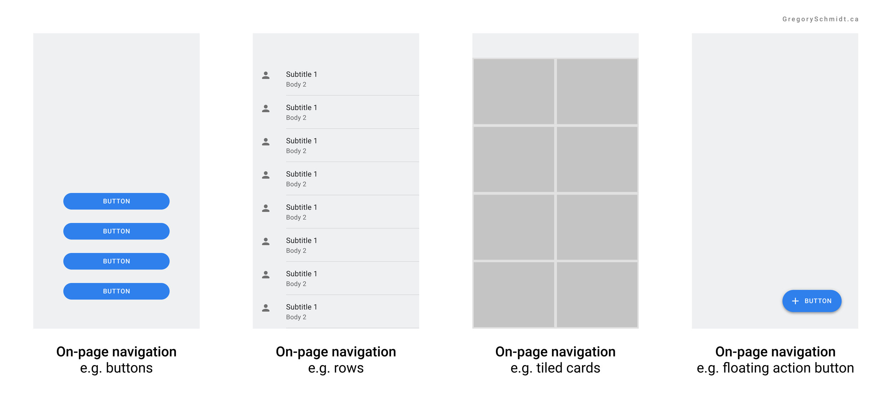Click the person icon in the second row
892x409 pixels.
click(266, 109)
